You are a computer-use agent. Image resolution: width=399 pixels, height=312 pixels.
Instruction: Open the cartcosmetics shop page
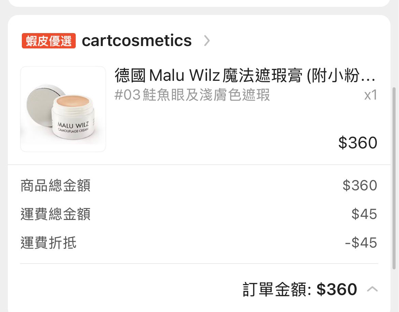136,41
